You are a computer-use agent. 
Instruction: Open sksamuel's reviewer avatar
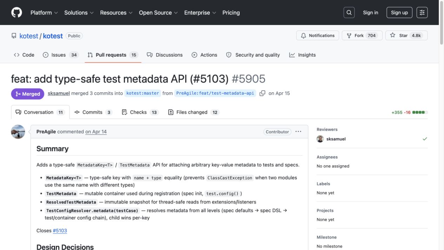pos(320,139)
